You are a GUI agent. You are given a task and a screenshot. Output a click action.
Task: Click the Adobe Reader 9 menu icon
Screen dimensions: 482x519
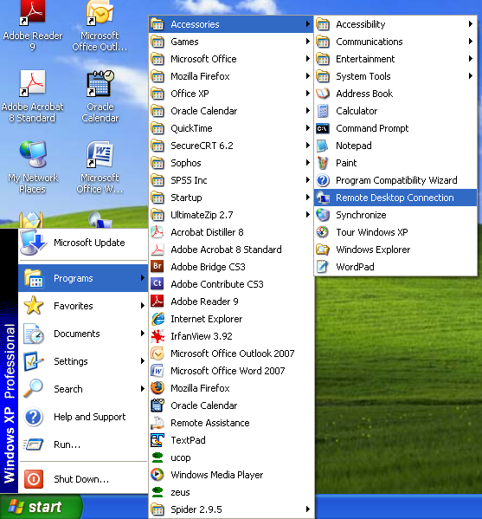click(157, 302)
